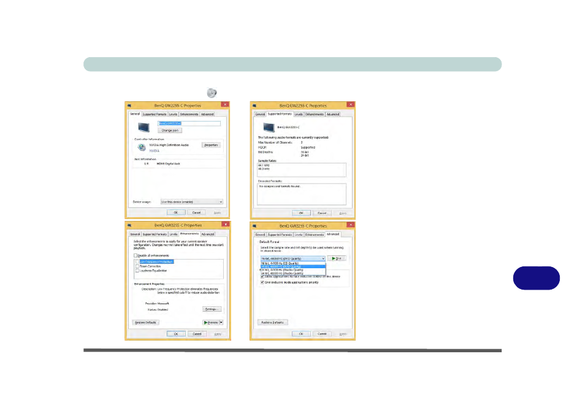The height and width of the screenshot is (413, 585).
Task: Open Levels tab in Supported Formats dialog
Action: [x=299, y=114]
